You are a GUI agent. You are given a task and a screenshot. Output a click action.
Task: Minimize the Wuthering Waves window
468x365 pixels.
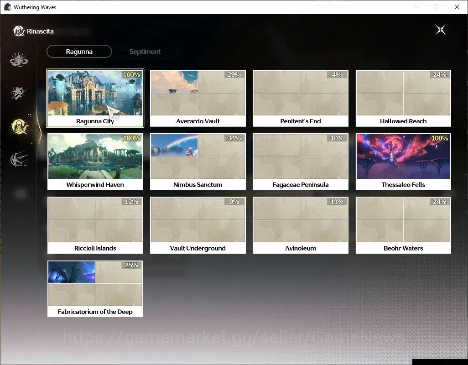coord(416,7)
